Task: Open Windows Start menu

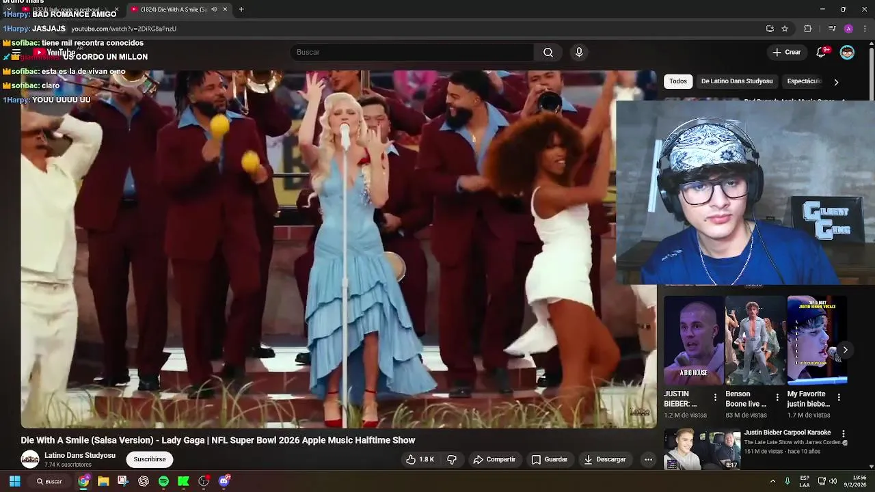Action: (x=14, y=481)
